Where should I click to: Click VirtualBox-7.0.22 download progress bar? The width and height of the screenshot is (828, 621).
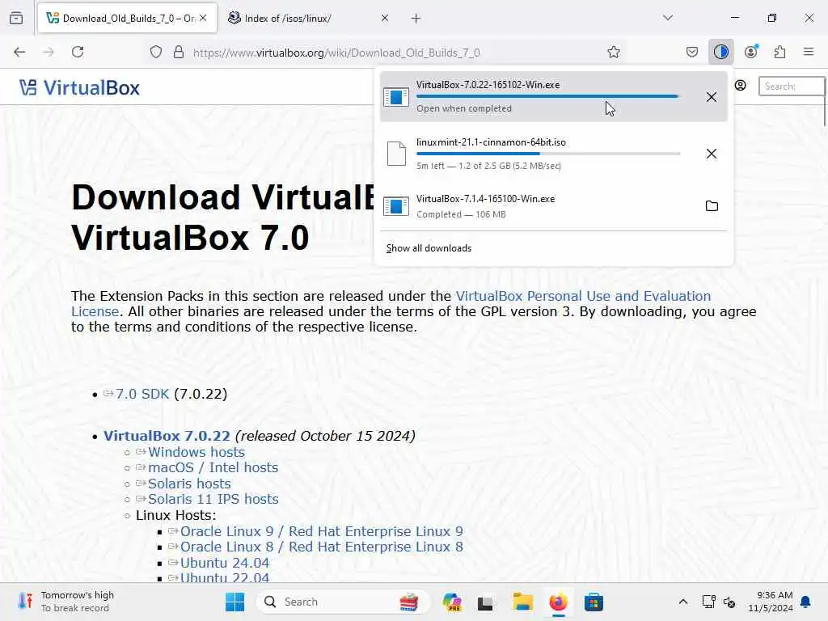(x=548, y=97)
